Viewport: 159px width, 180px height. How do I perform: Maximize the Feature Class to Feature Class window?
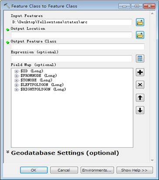click(137, 6)
